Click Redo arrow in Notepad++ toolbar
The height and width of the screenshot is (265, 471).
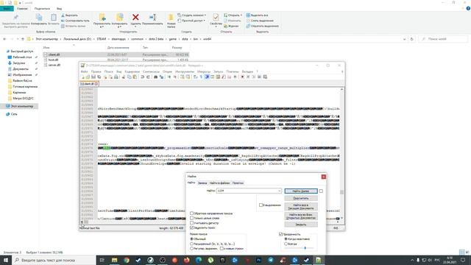click(x=148, y=77)
